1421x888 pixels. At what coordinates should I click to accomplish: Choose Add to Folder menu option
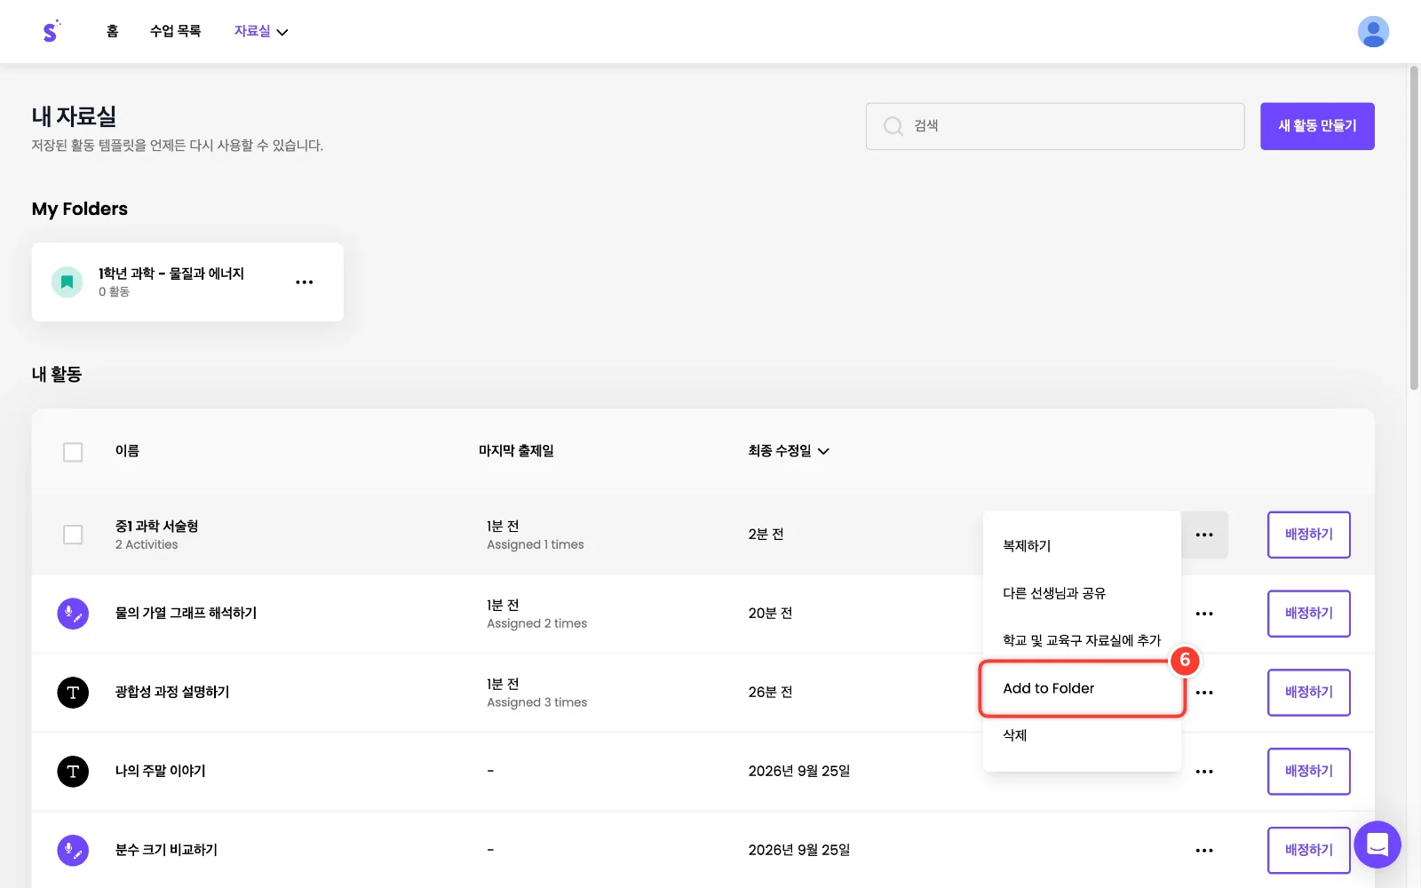[1082, 688]
